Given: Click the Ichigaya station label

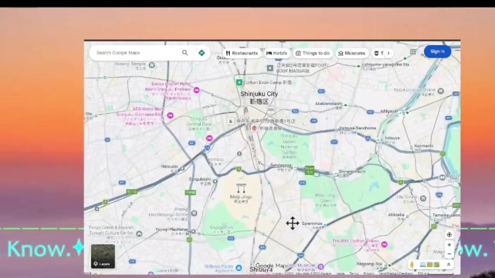Looking at the screenshot, I should coord(389,111).
